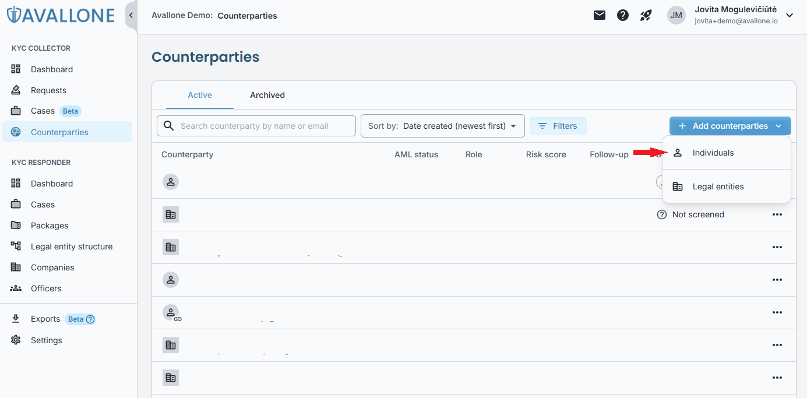Choose Individuals from the add menu
This screenshot has height=398, width=807.
pos(727,153)
